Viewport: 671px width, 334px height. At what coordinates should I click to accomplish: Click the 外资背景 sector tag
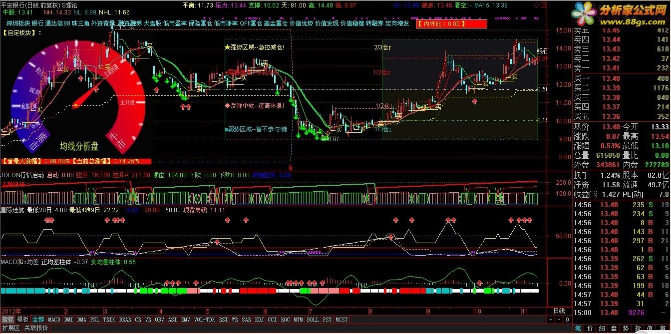click(103, 23)
